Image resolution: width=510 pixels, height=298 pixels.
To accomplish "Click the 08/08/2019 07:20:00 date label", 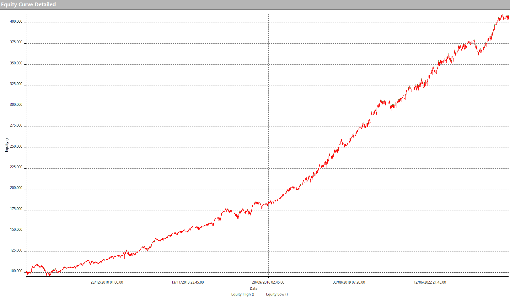I will click(x=349, y=282).
